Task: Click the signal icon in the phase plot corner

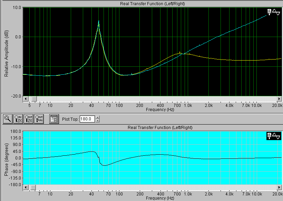Action: [274, 136]
